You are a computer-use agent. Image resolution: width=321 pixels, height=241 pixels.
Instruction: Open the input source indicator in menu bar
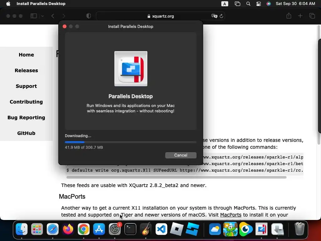pos(224,4)
